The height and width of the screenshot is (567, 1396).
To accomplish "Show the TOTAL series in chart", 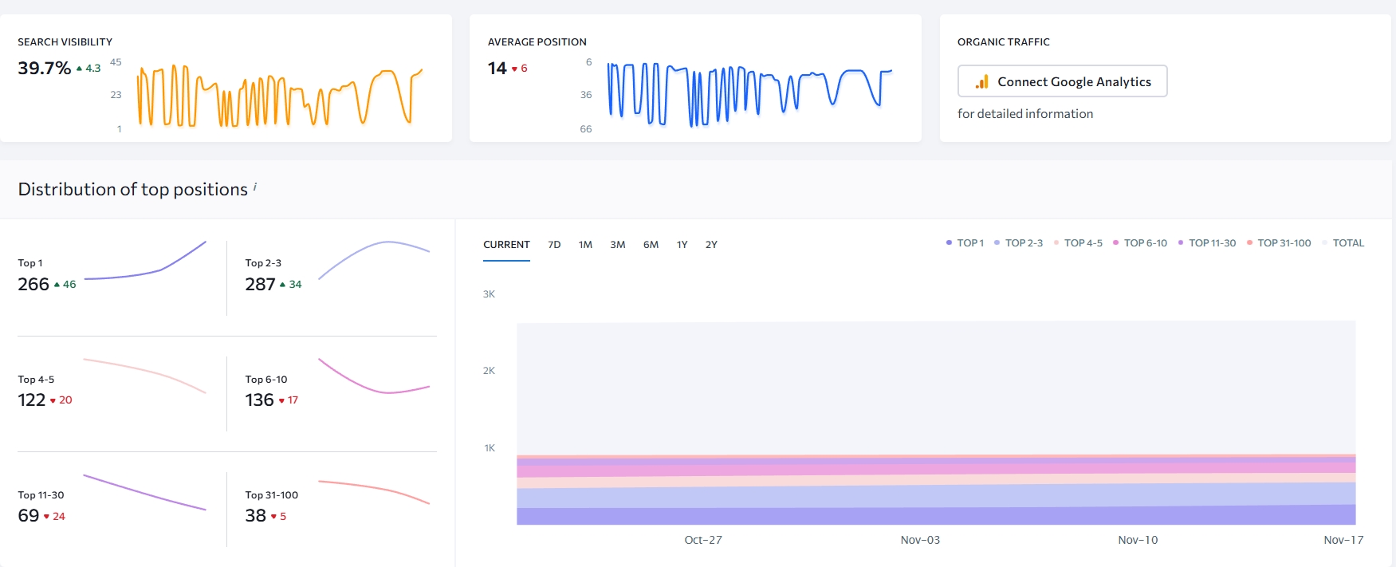I will tap(1343, 243).
